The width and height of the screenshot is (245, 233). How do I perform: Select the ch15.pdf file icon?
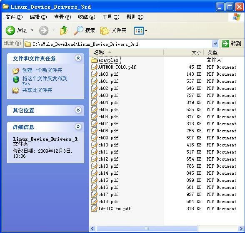click(x=94, y=180)
